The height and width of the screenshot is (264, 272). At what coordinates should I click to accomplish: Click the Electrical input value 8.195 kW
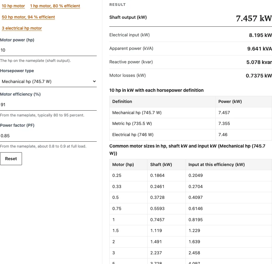pyautogui.click(x=260, y=35)
